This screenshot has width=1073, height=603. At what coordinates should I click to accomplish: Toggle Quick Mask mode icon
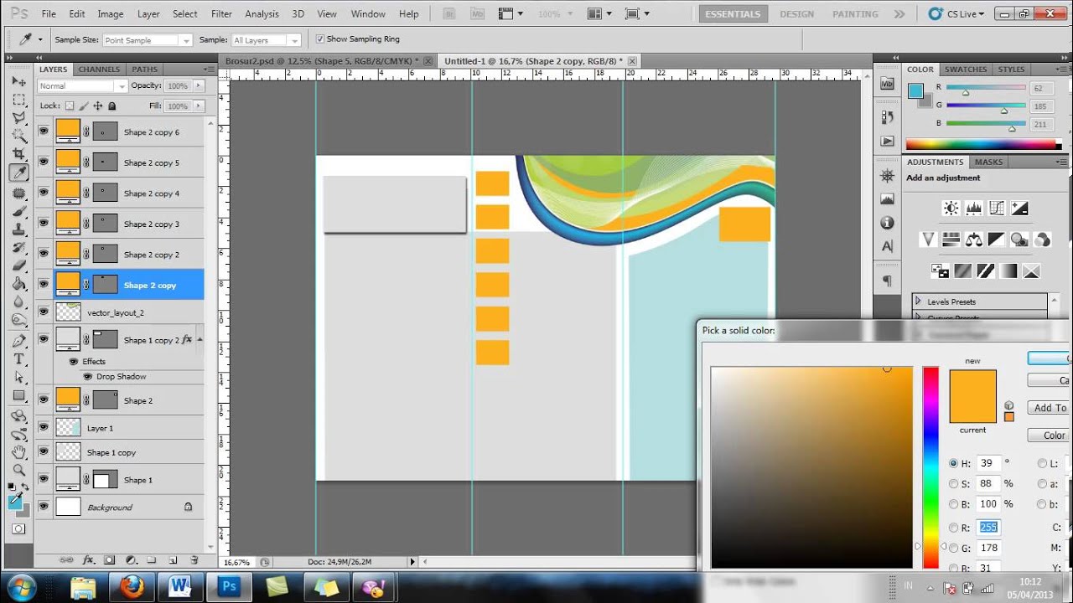(18, 528)
